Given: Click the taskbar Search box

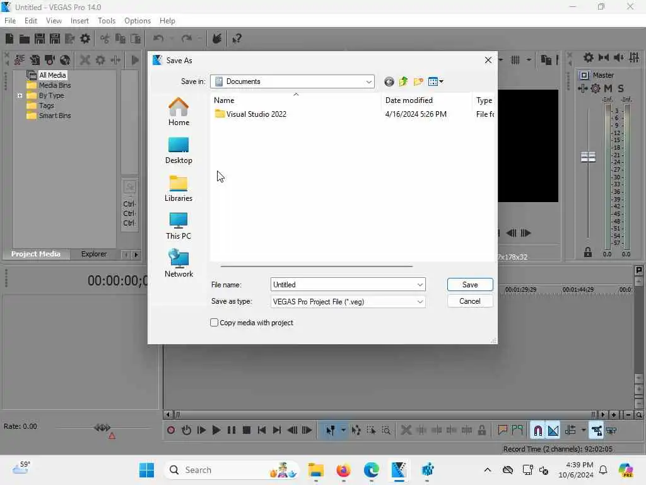Looking at the screenshot, I should [x=231, y=470].
